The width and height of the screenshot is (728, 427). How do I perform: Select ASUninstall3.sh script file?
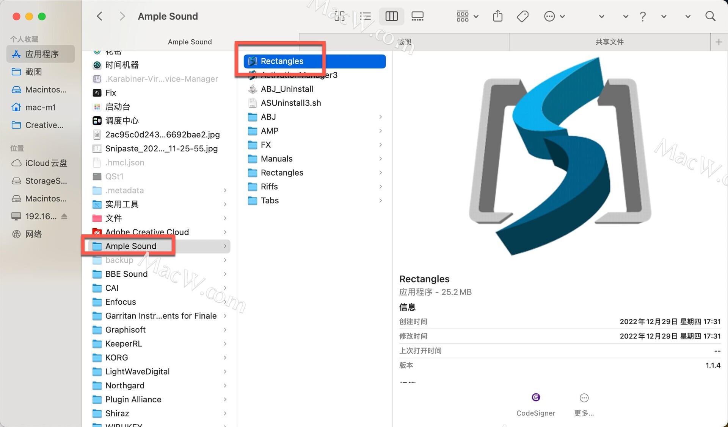click(x=315, y=103)
